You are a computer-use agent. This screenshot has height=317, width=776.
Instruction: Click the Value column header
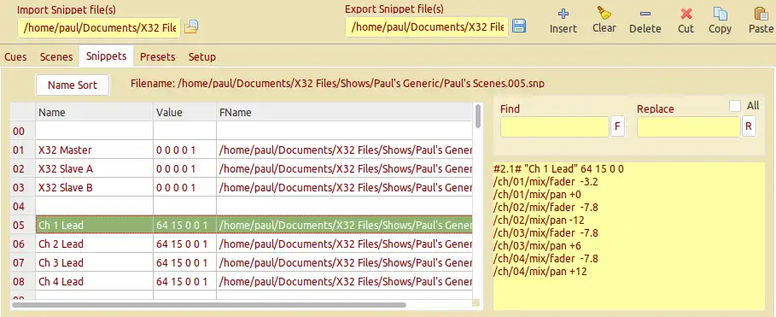coord(184,113)
